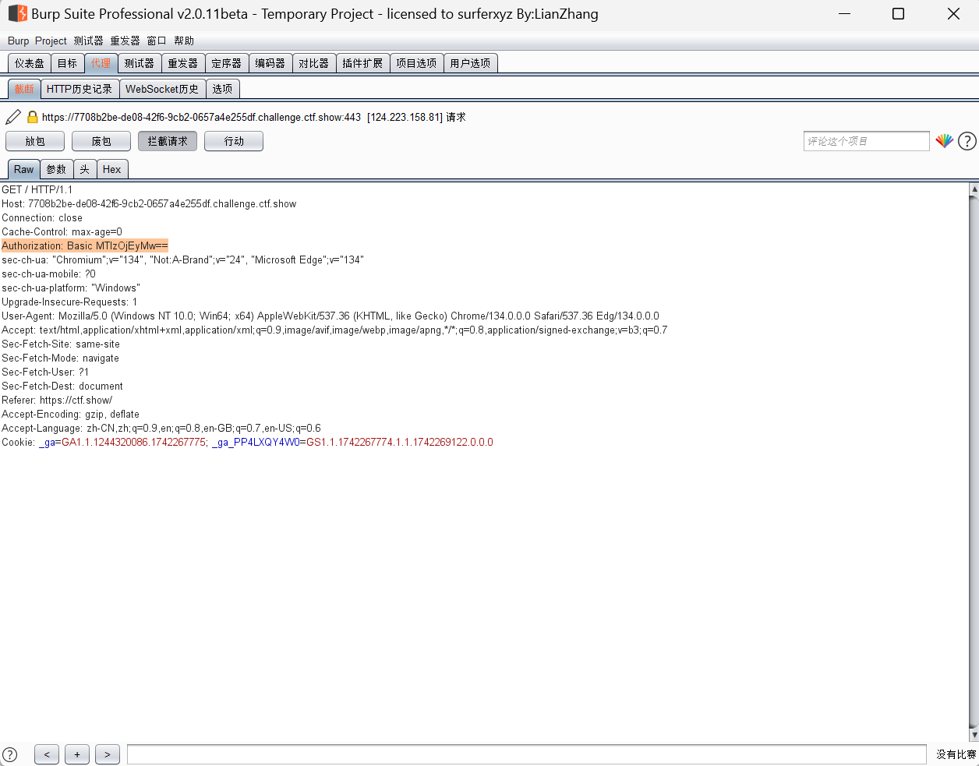Click the Referer: https://ctf.show/ line
Screen dimensions: 979x766
click(x=57, y=400)
